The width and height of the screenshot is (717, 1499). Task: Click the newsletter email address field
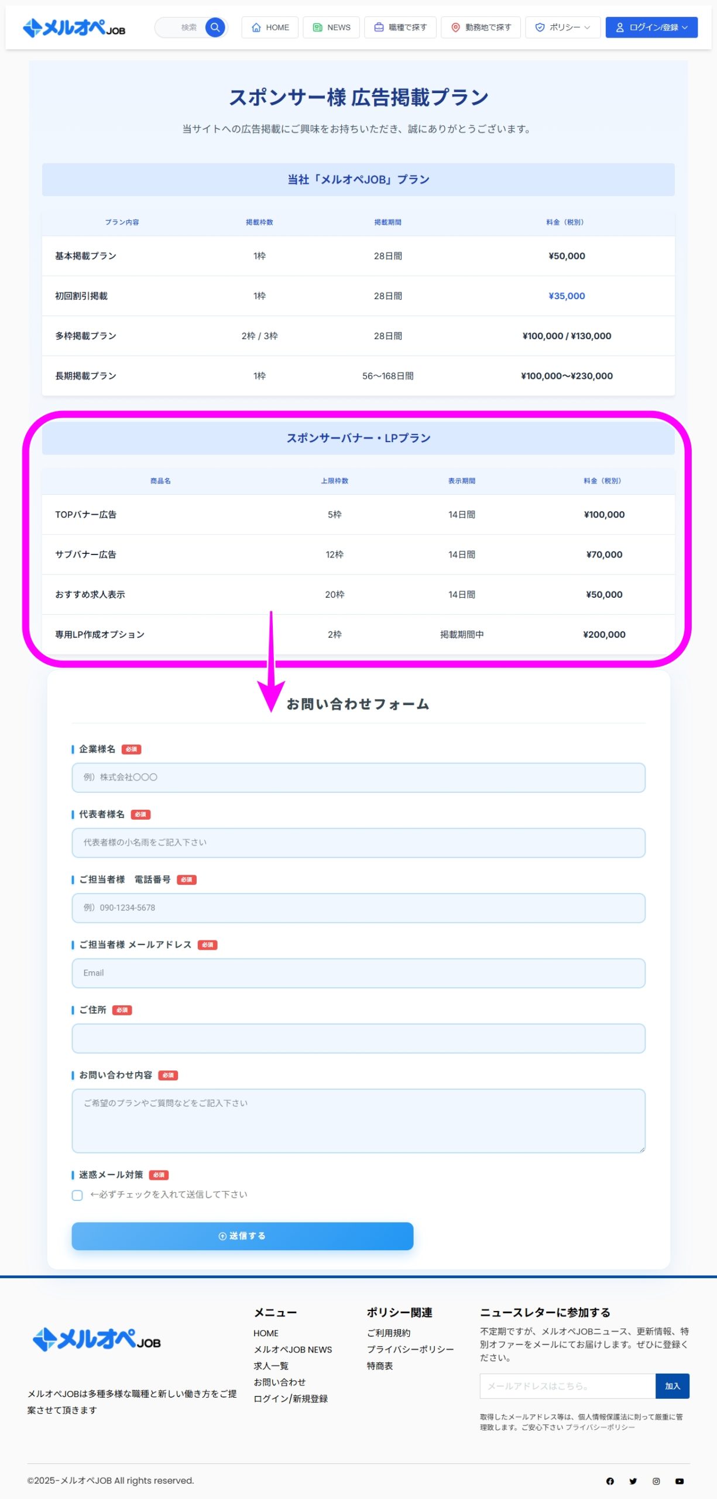coord(567,1386)
